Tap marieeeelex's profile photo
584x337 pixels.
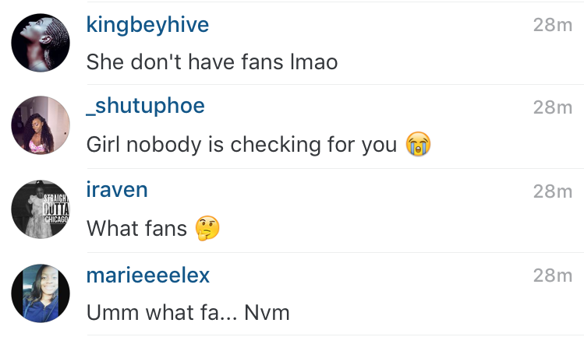click(x=41, y=293)
